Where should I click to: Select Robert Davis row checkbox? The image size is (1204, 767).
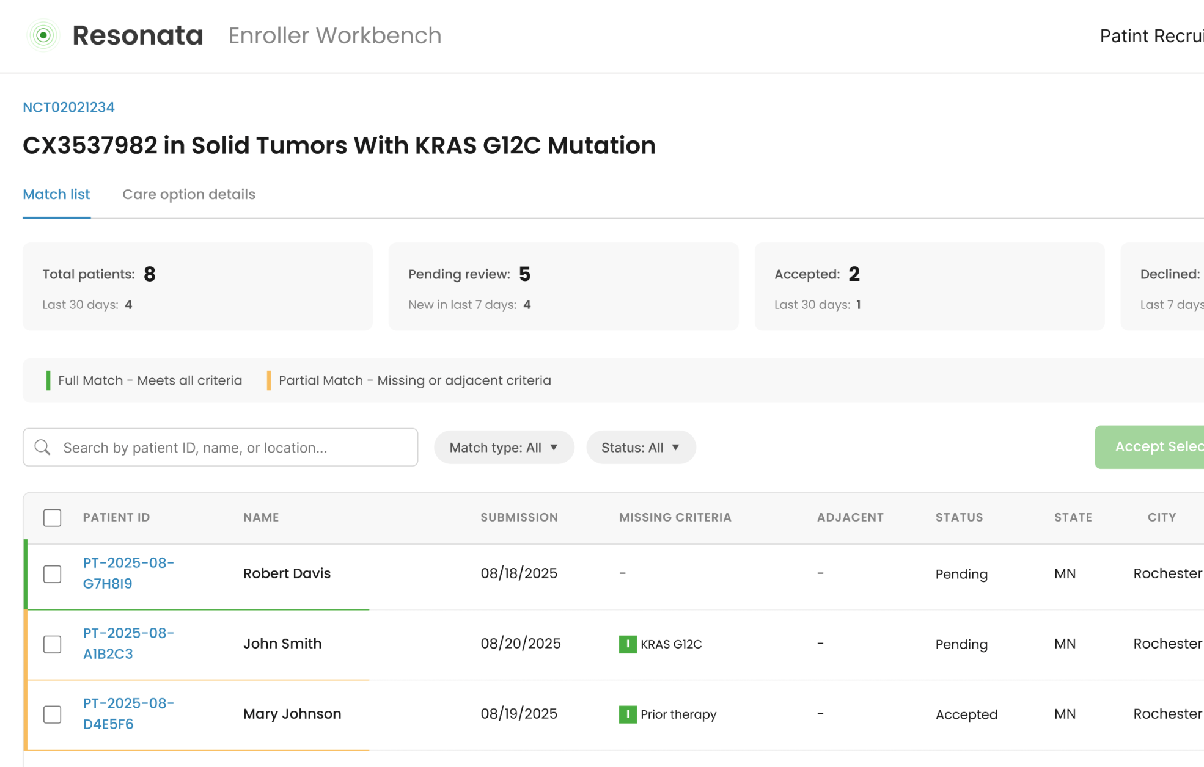(53, 573)
